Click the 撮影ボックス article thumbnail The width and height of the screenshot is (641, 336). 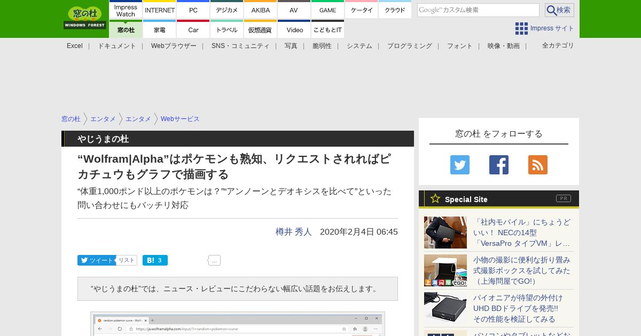tap(445, 270)
